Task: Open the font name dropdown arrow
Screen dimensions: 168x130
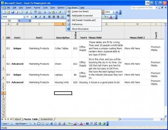Action: (x=24, y=17)
